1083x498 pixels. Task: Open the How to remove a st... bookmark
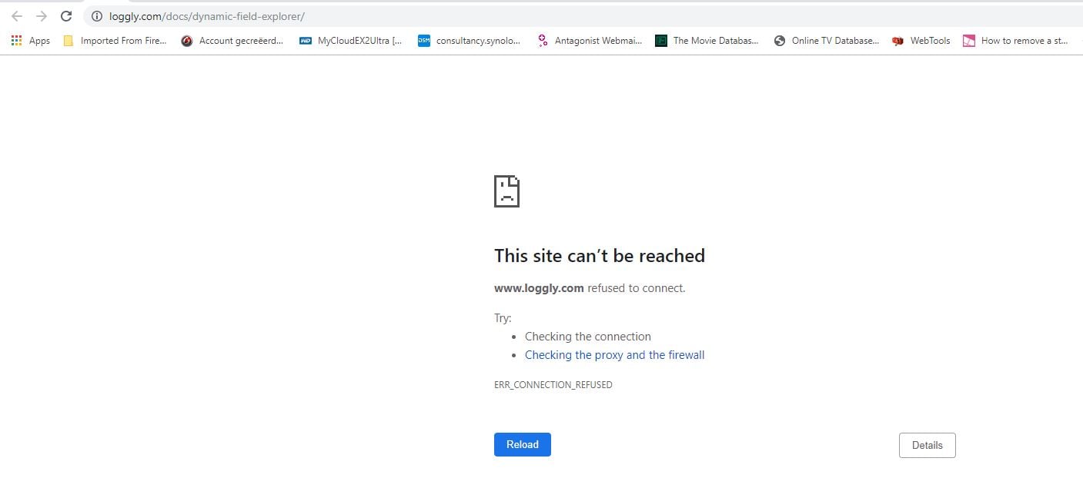[1016, 41]
